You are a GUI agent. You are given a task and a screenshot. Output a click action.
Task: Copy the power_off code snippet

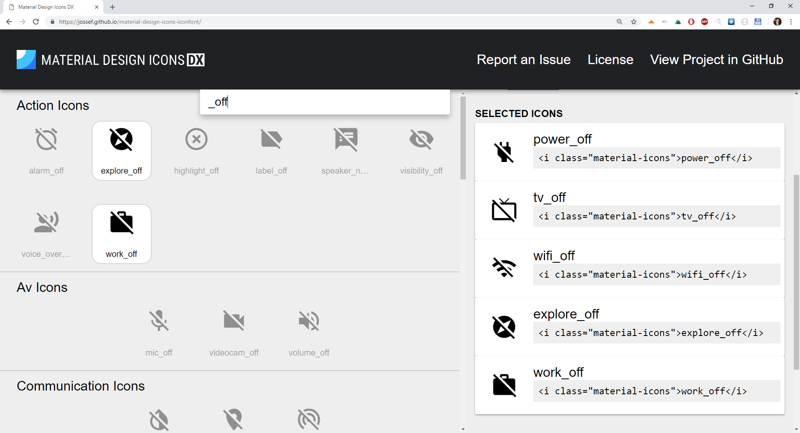click(657, 158)
